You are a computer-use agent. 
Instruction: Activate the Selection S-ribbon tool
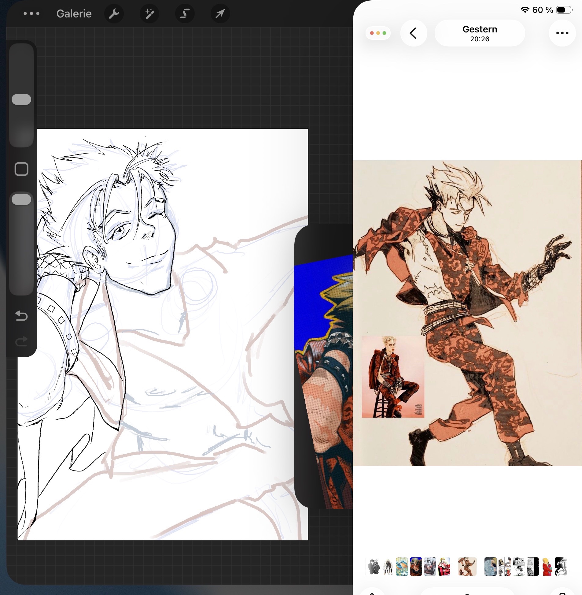tap(185, 14)
